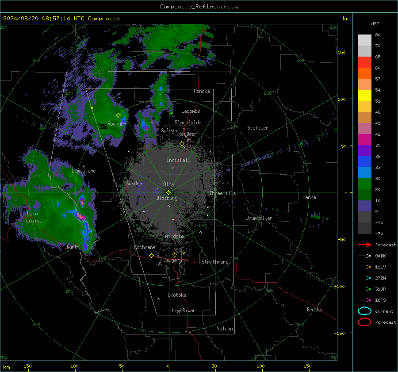Click the yellow diamond marker above RedDeer

click(x=182, y=144)
